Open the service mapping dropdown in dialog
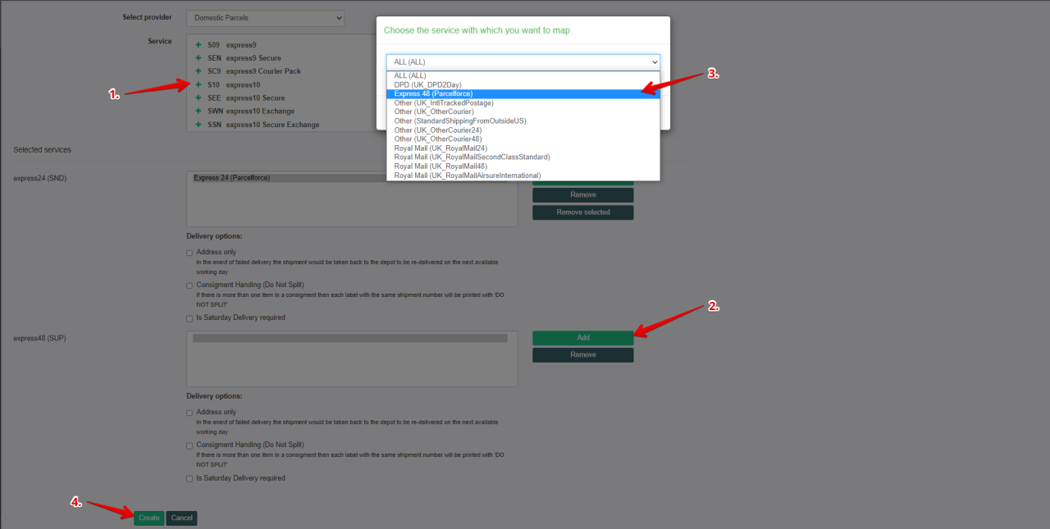Image resolution: width=1050 pixels, height=529 pixels. point(523,62)
